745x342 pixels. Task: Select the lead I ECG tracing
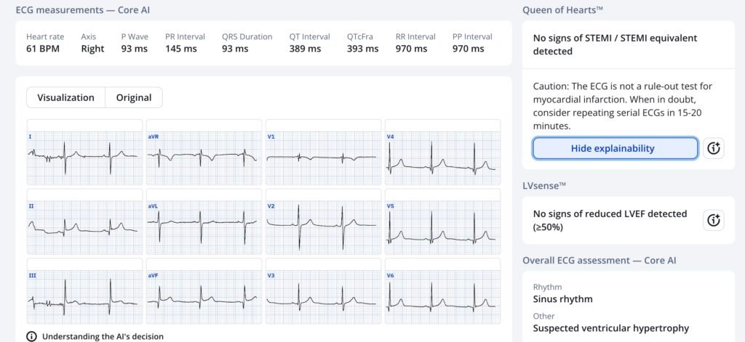tap(84, 152)
